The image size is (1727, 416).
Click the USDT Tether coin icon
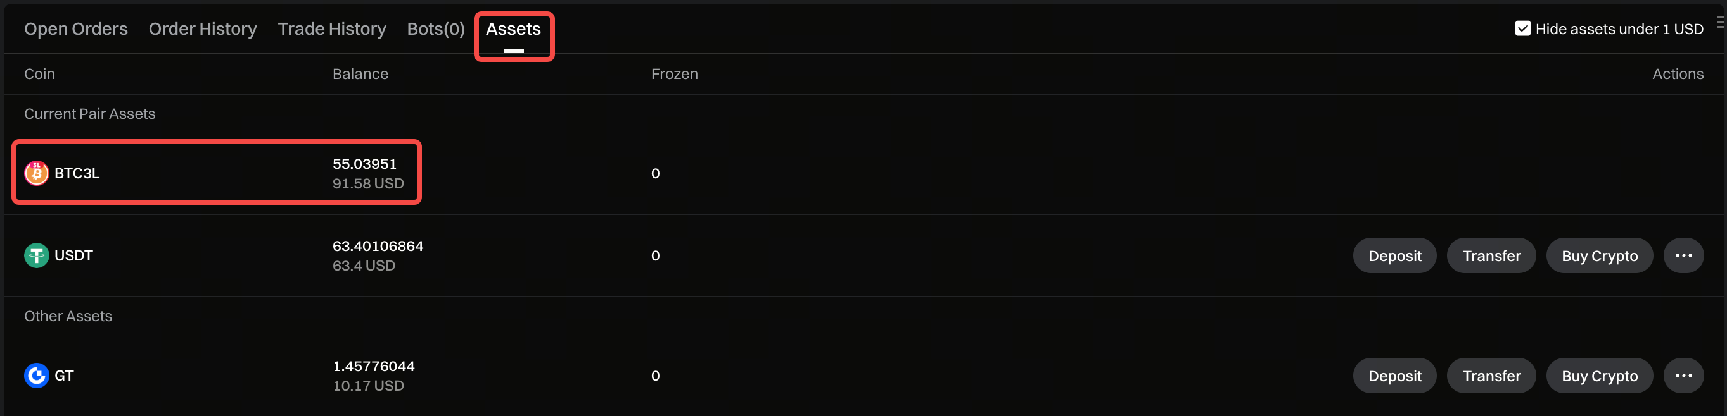pyautogui.click(x=36, y=255)
